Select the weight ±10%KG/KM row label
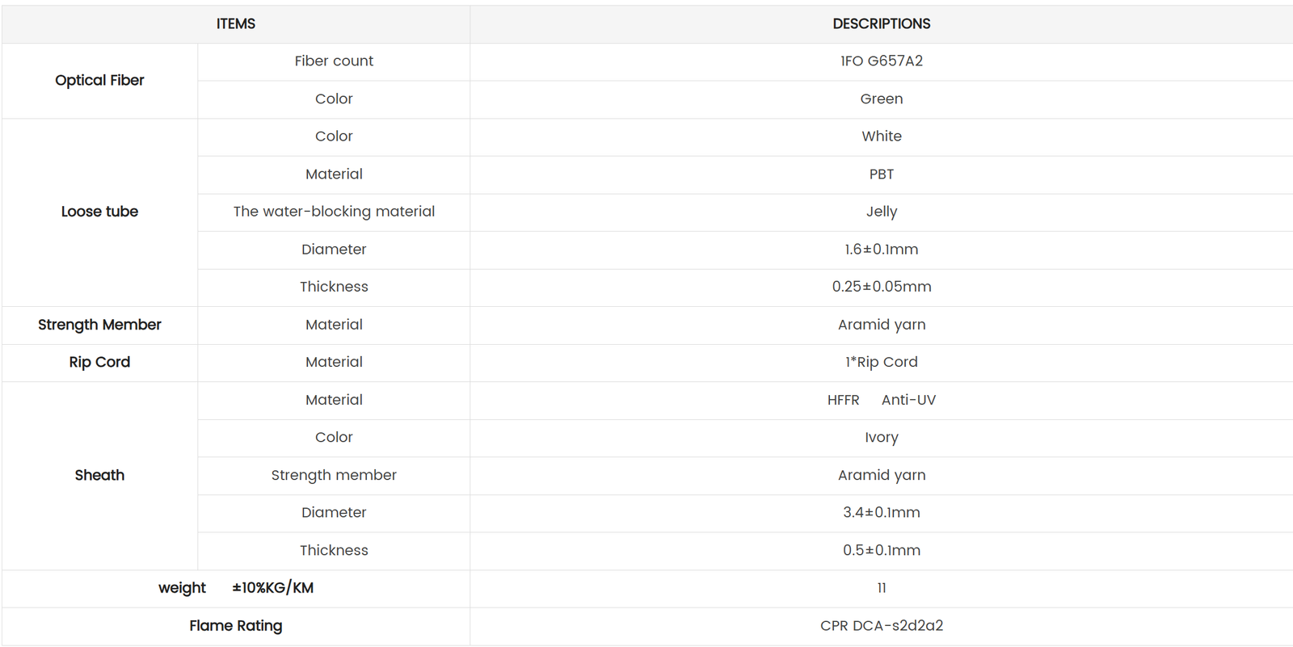This screenshot has height=647, width=1293. coord(235,588)
